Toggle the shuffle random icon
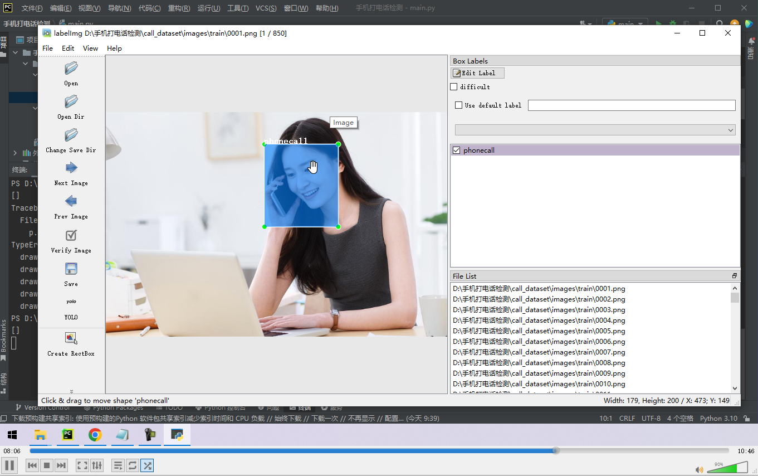The image size is (758, 476). click(x=147, y=465)
